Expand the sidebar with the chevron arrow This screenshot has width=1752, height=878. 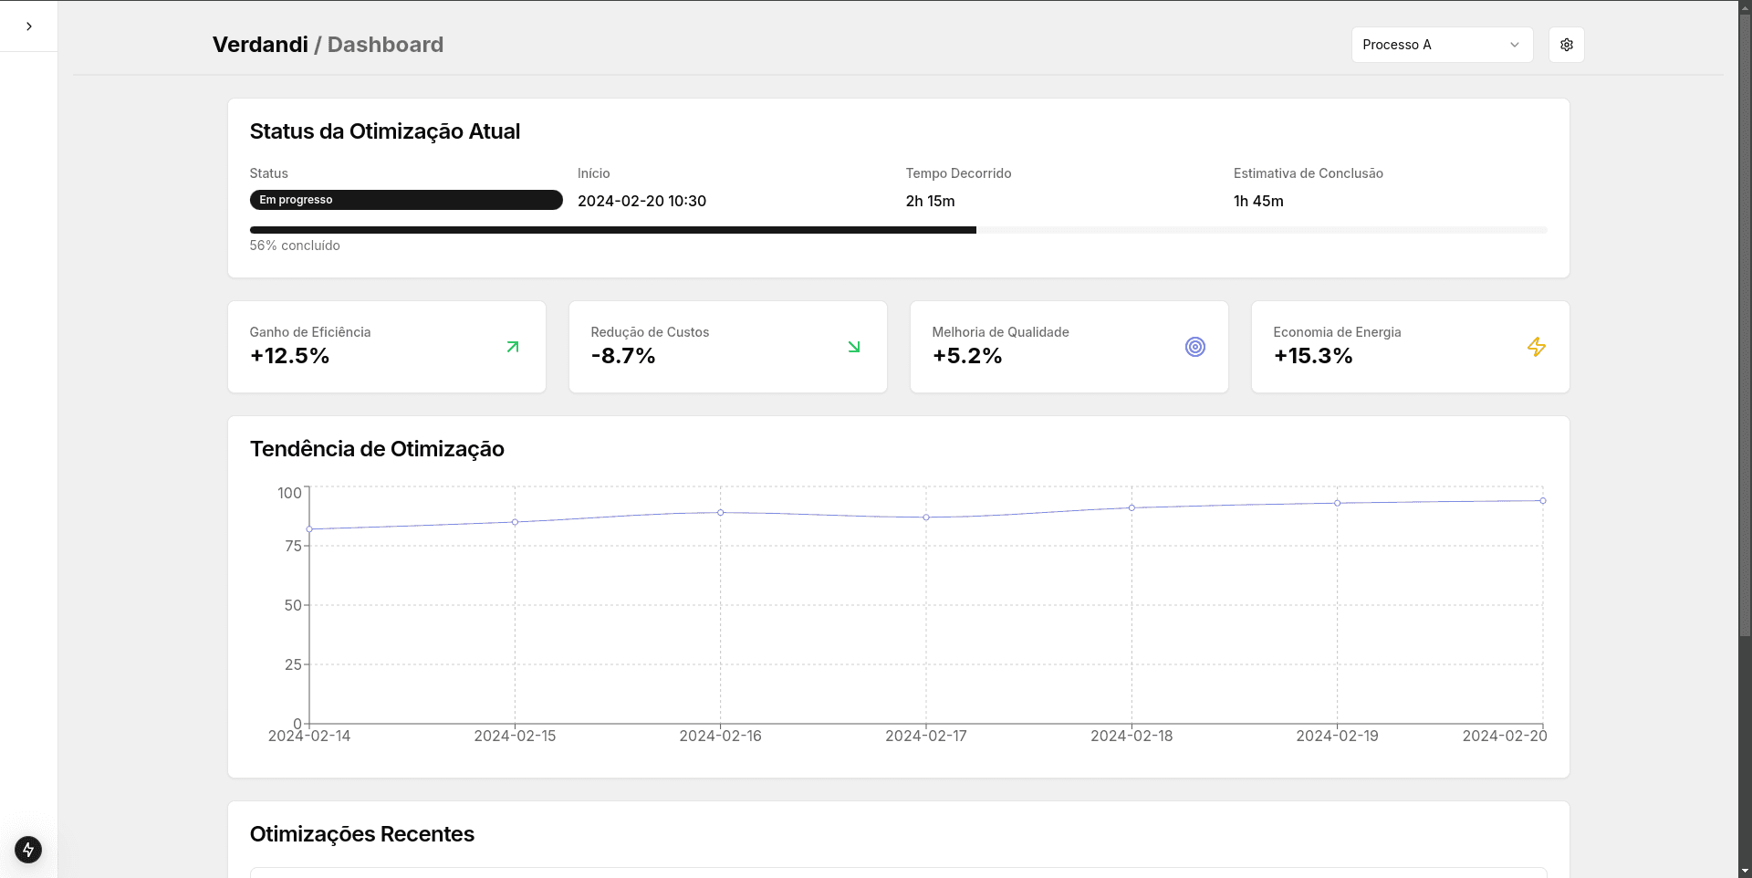[29, 26]
